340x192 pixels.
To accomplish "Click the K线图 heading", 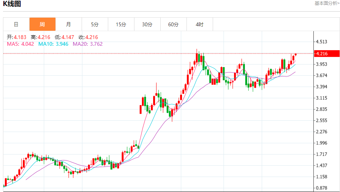I will [12, 4].
